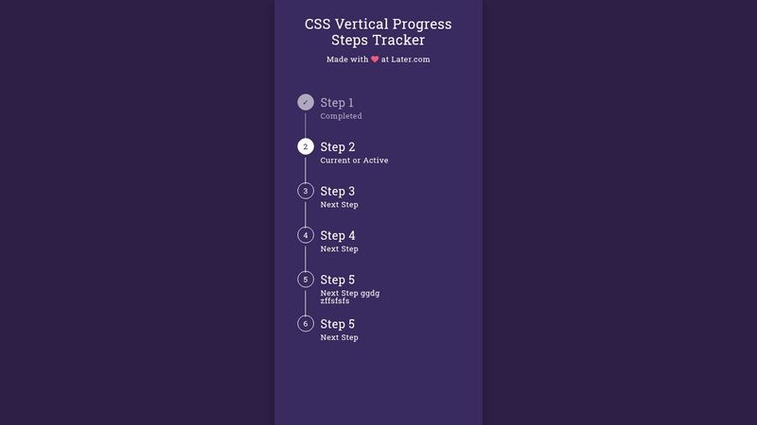Click the 'Made with' text
The width and height of the screenshot is (757, 425).
pyautogui.click(x=347, y=59)
